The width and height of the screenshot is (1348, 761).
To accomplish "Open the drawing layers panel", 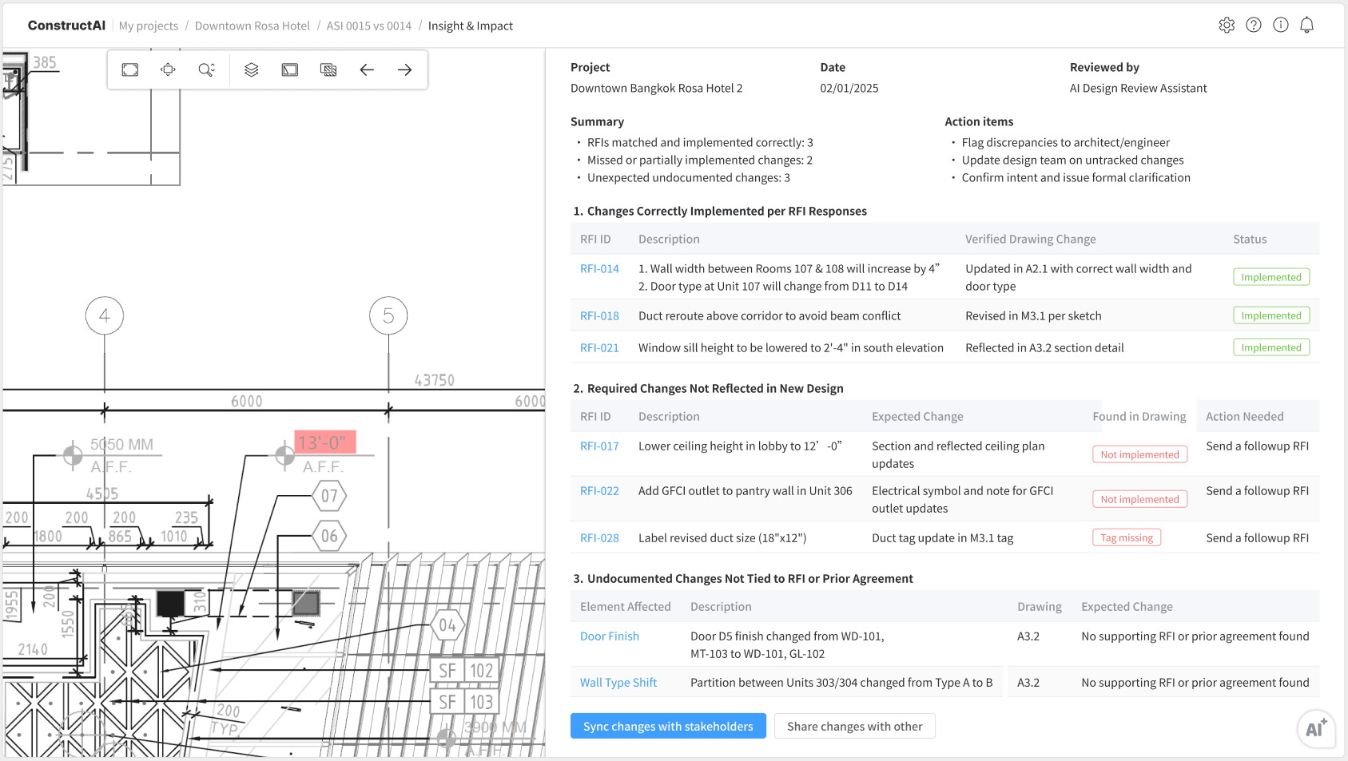I will point(251,69).
